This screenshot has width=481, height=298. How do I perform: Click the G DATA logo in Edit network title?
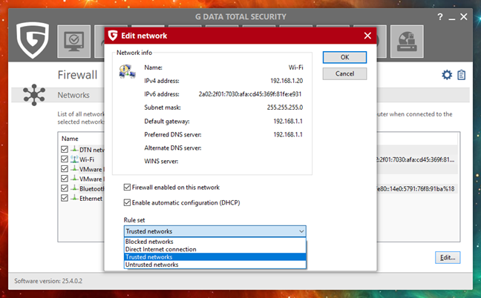click(113, 36)
